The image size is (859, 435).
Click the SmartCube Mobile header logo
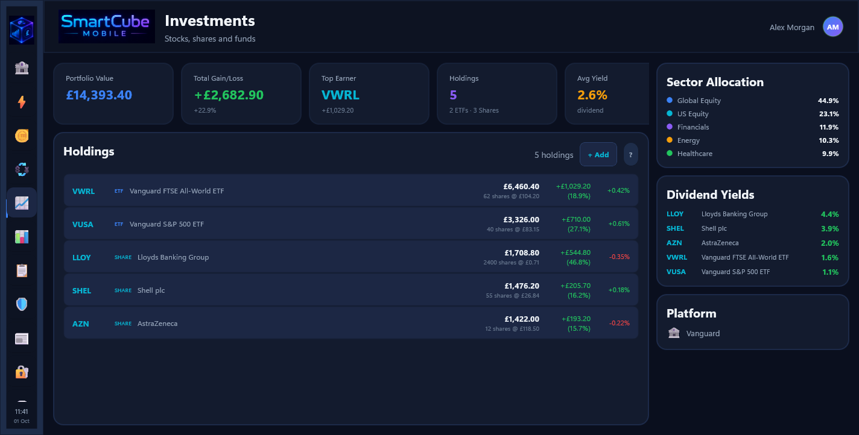107,27
